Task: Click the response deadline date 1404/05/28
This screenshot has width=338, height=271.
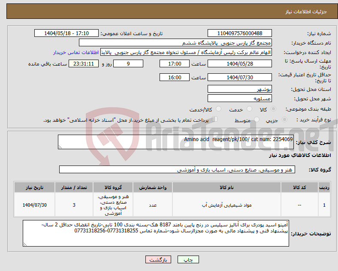Action: coord(239,64)
